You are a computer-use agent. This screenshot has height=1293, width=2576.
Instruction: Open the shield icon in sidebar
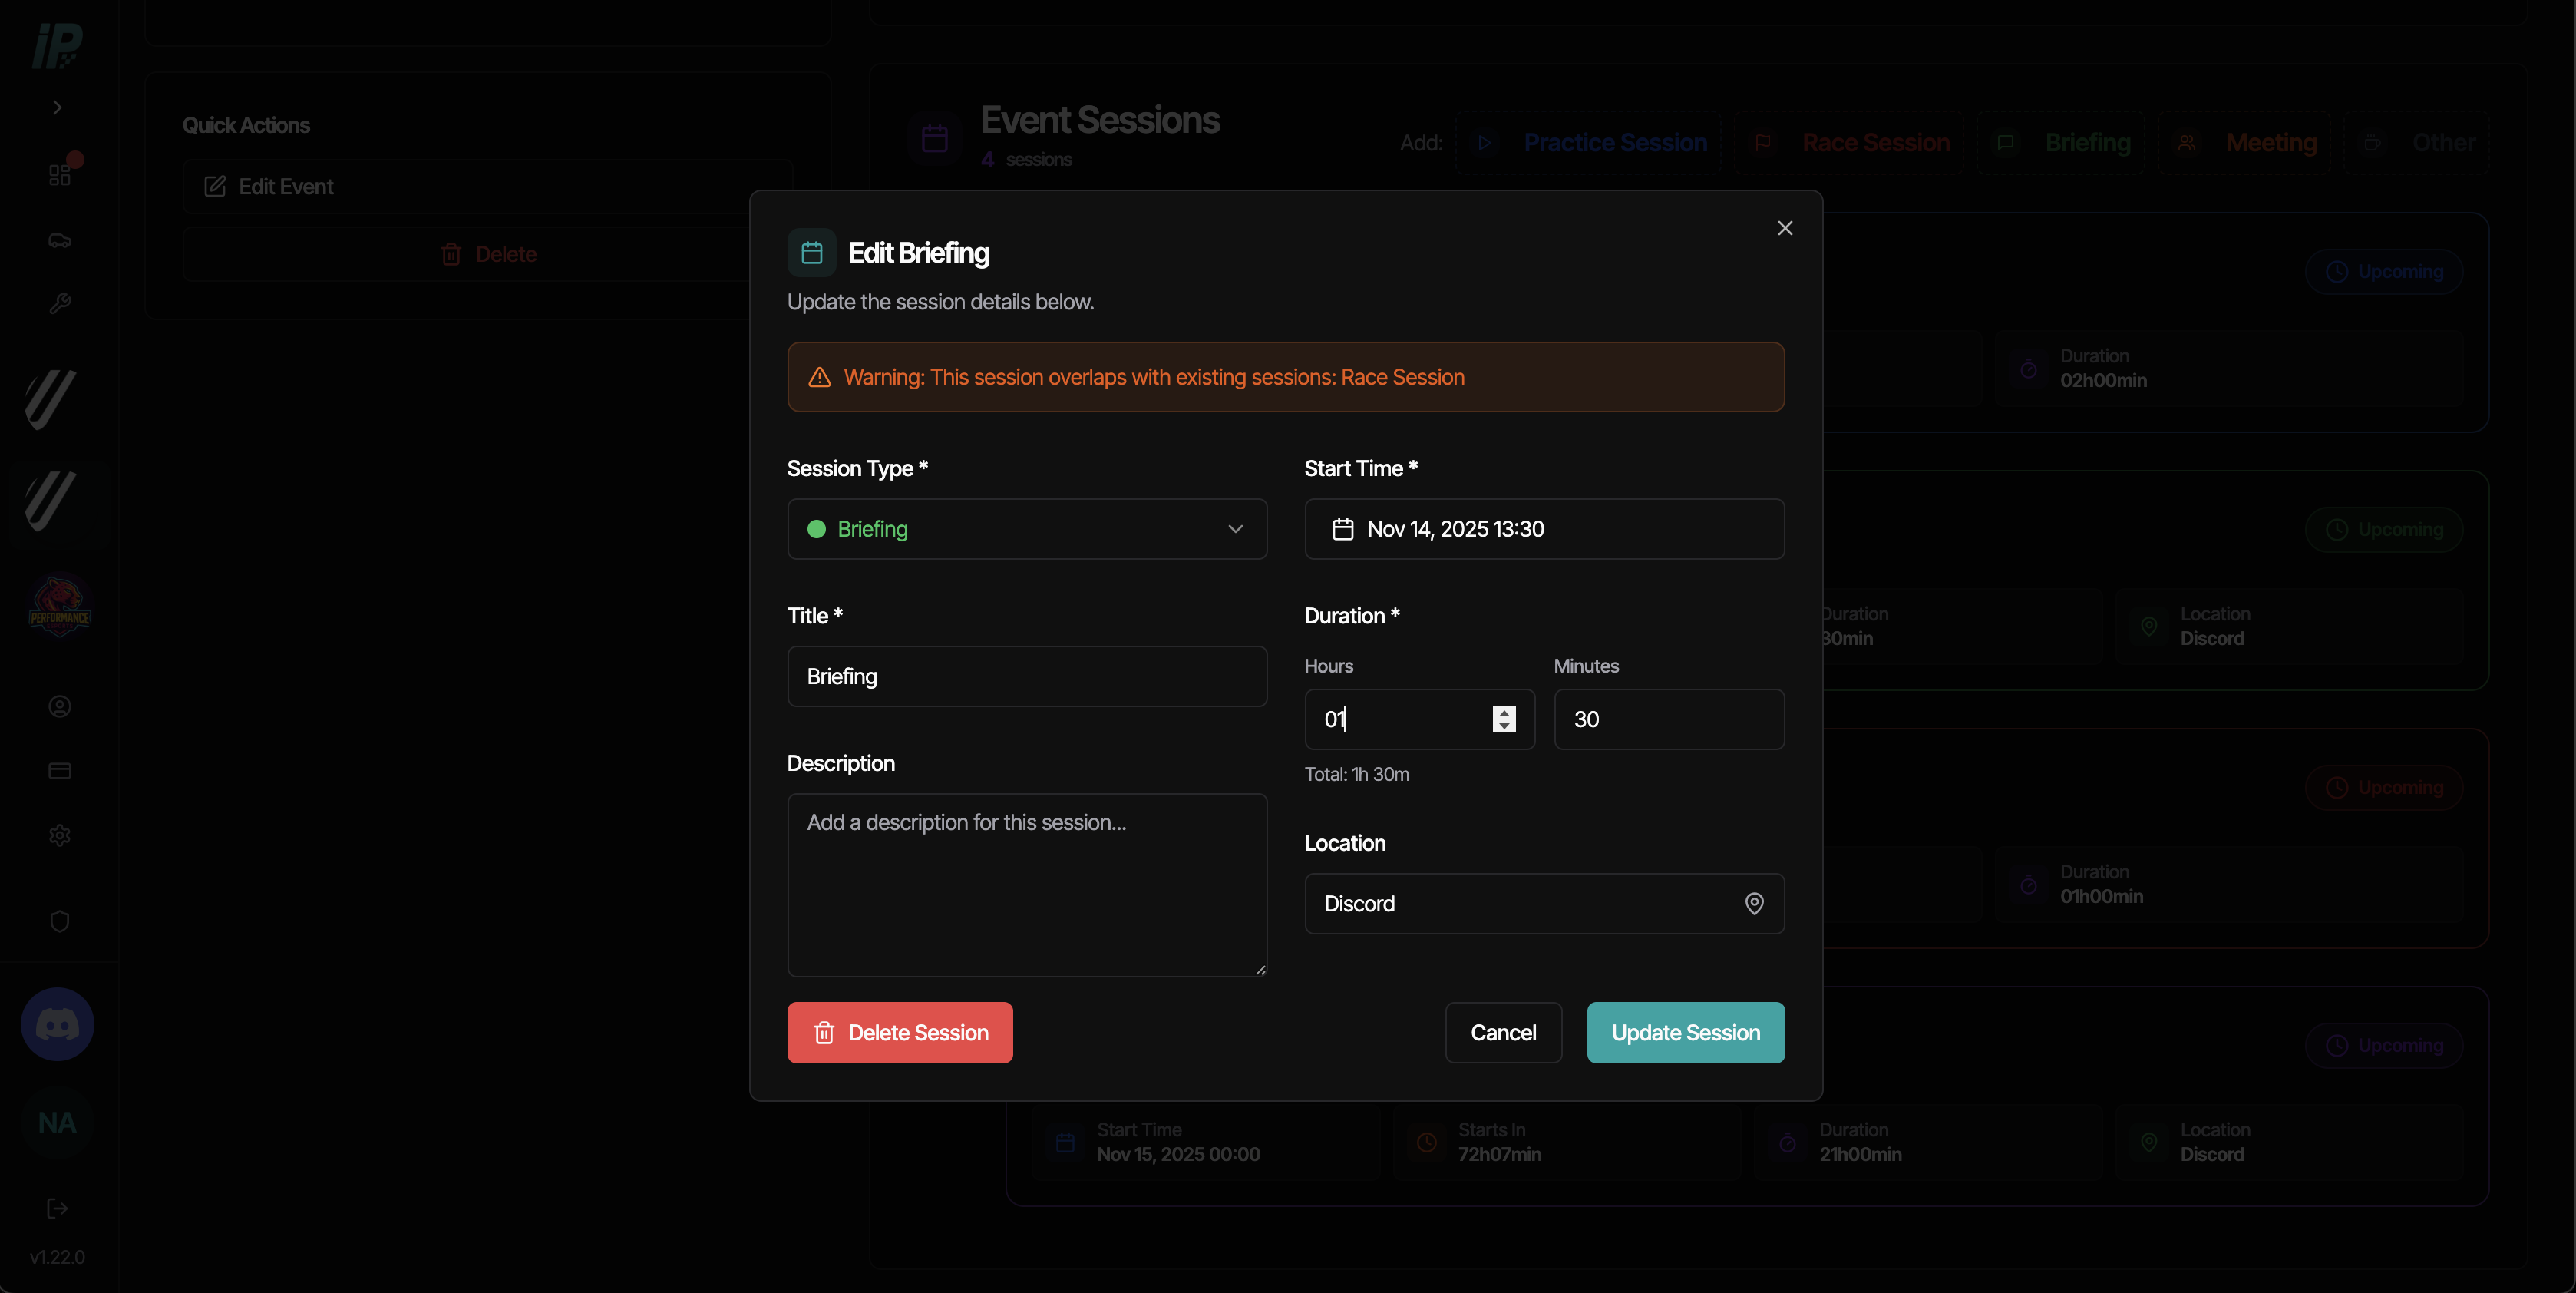[60, 920]
